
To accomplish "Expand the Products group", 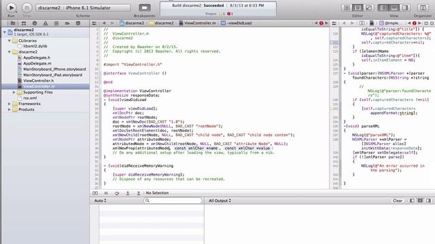I will (10, 110).
